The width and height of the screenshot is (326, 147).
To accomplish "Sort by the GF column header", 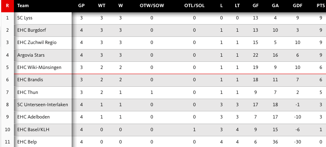I will tap(256, 6).
